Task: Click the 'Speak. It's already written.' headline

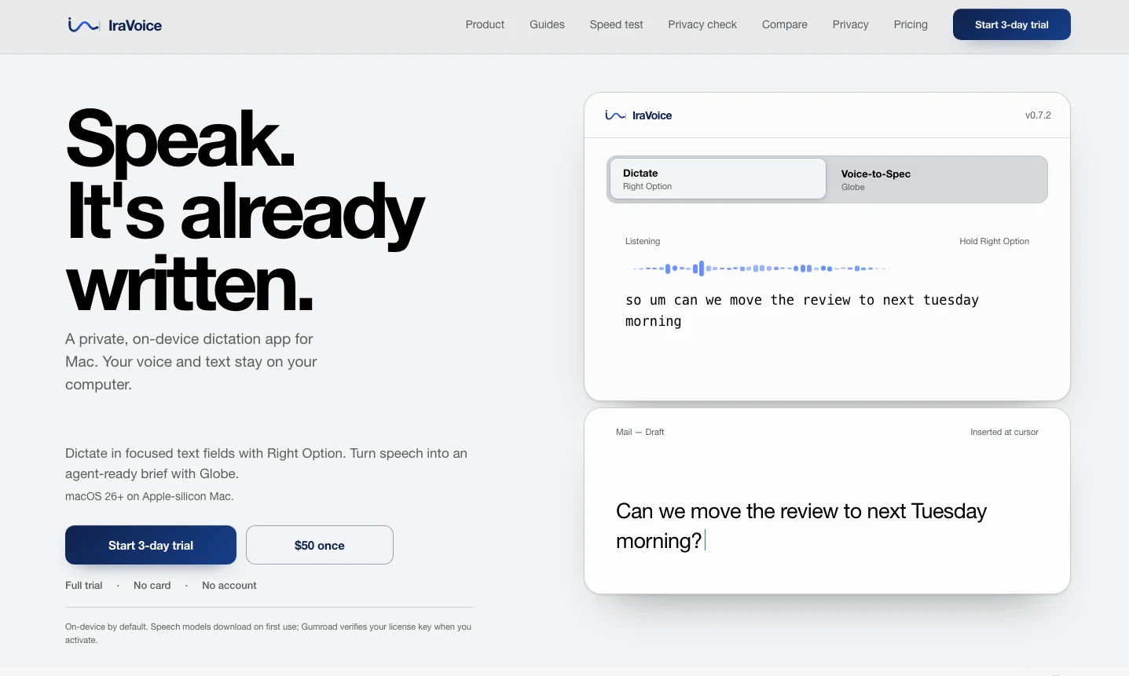Action: pyautogui.click(x=245, y=210)
